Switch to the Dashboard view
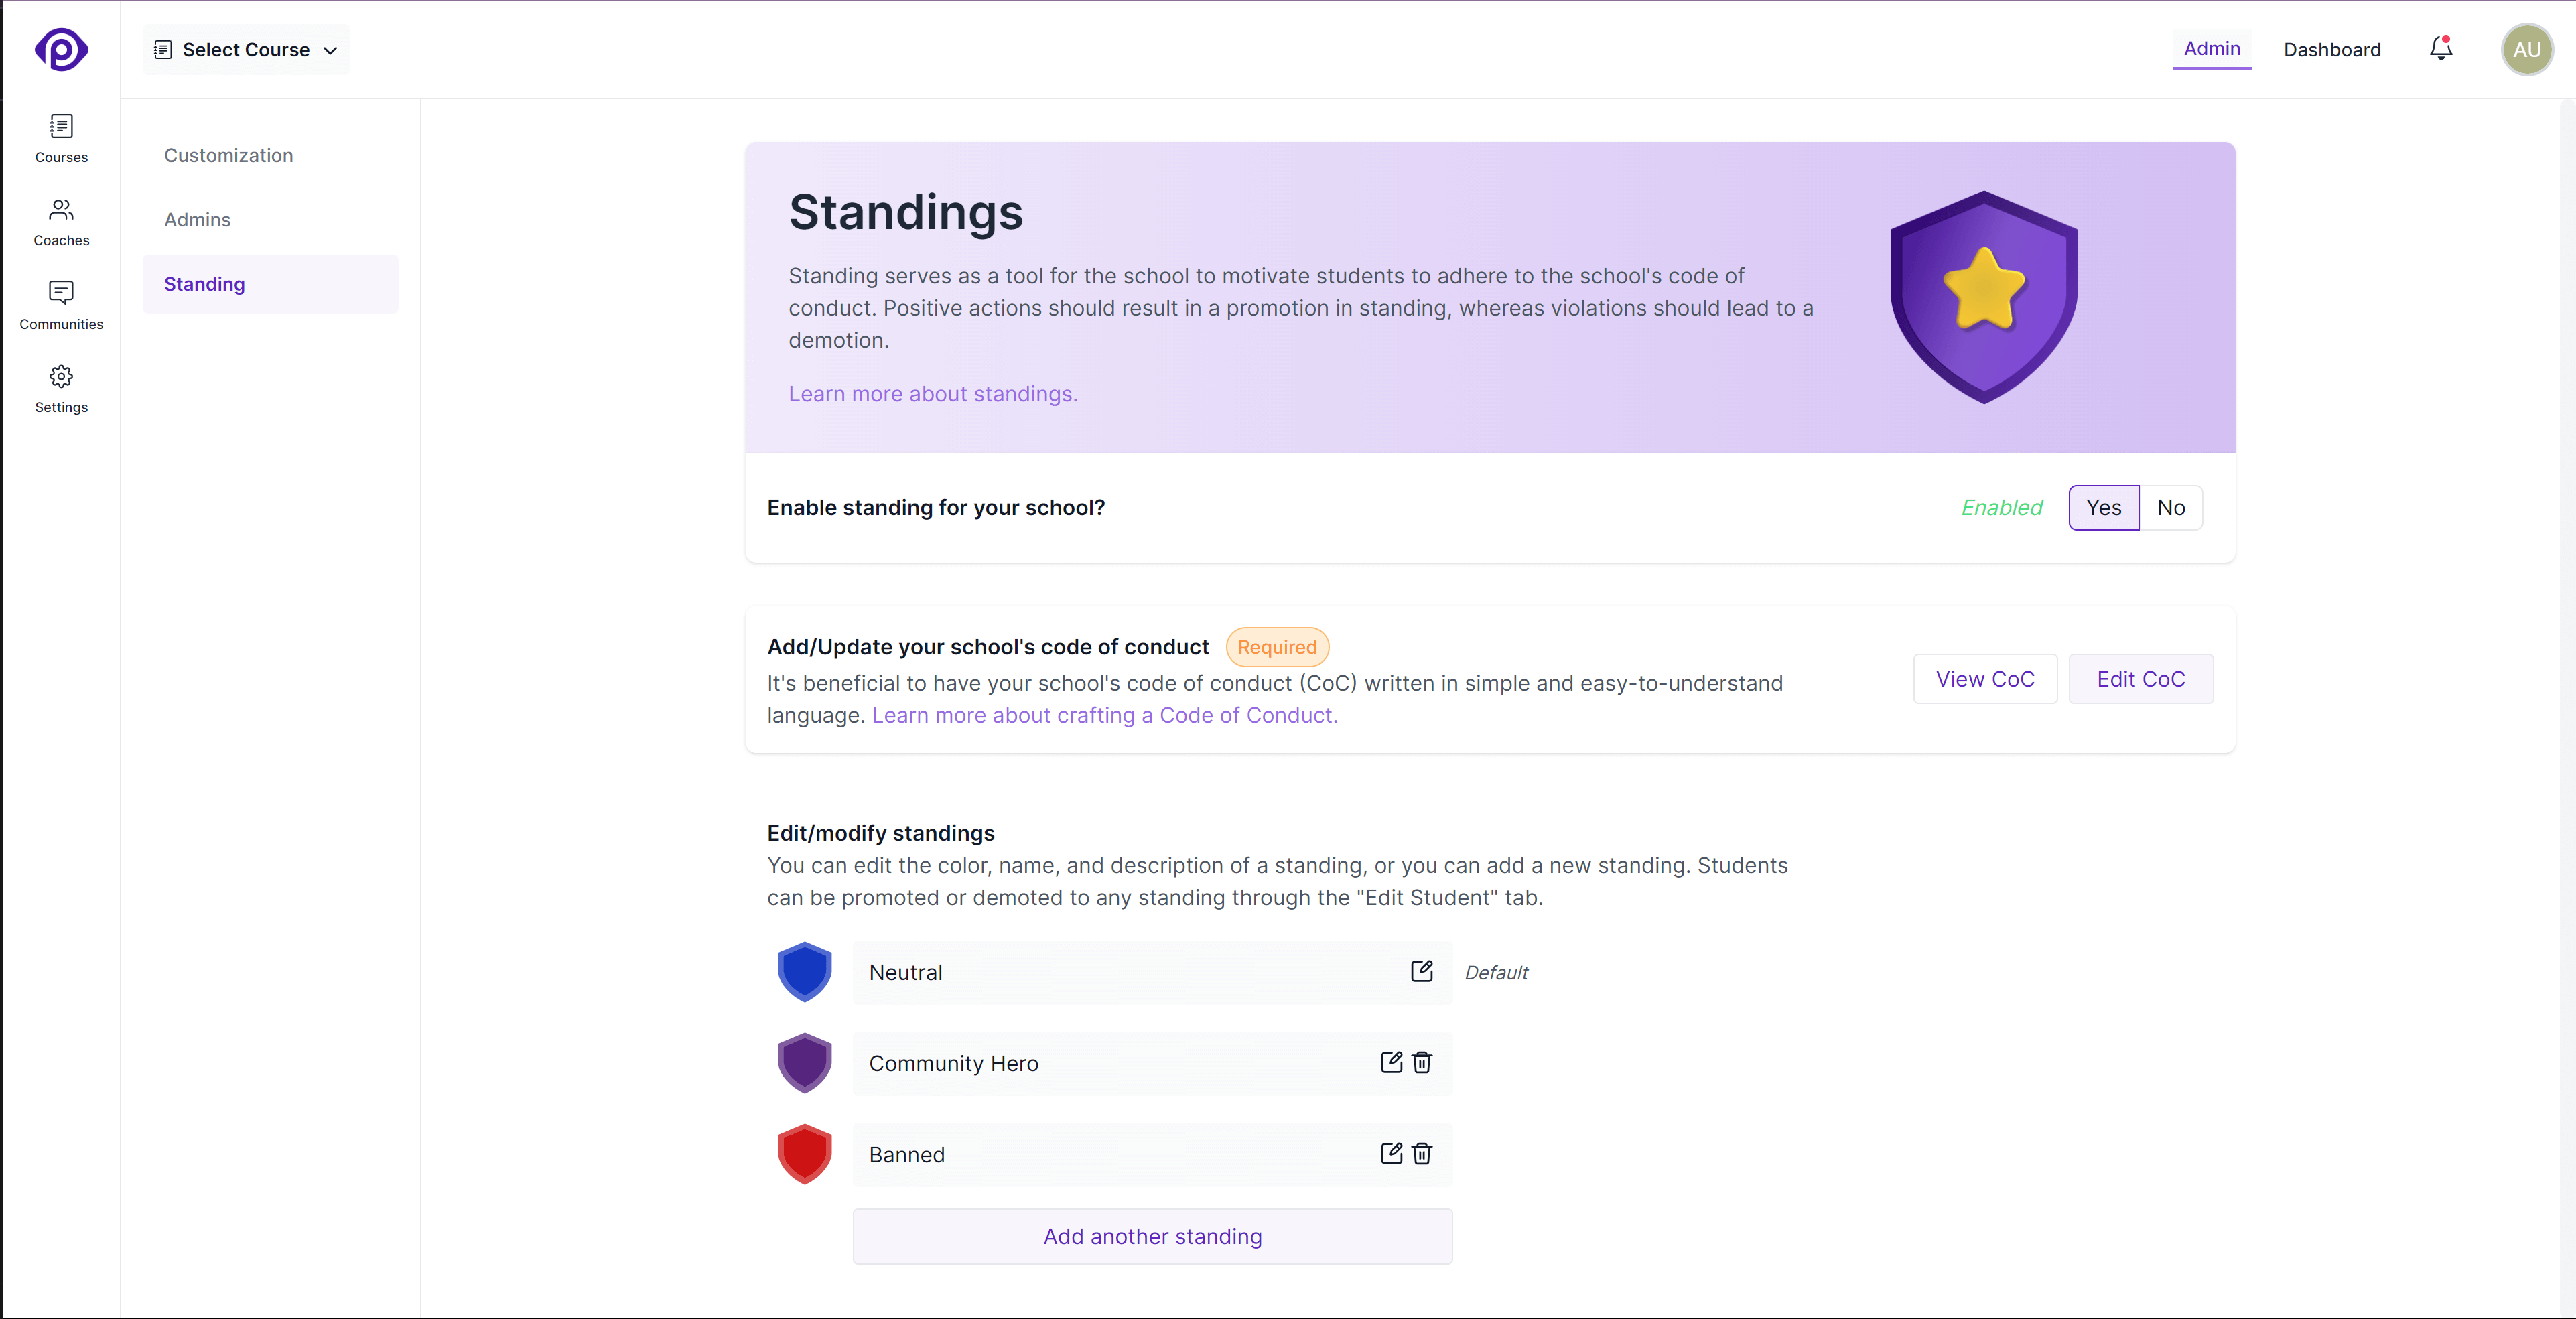2576x1319 pixels. tap(2332, 49)
